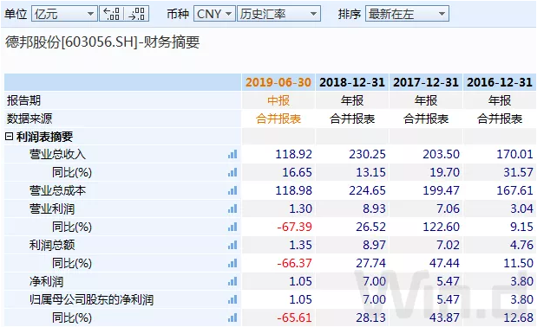
Task: Open the CNY currency dropdown
Action: tap(215, 14)
